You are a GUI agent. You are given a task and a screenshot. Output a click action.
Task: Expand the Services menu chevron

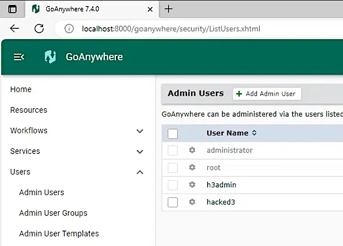click(x=140, y=151)
